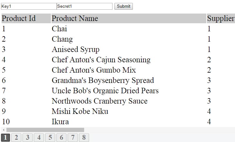The height and width of the screenshot is (142, 235).
Task: Click the Supplier column header
Action: (221, 18)
